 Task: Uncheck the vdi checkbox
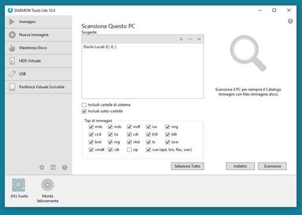[110, 150]
